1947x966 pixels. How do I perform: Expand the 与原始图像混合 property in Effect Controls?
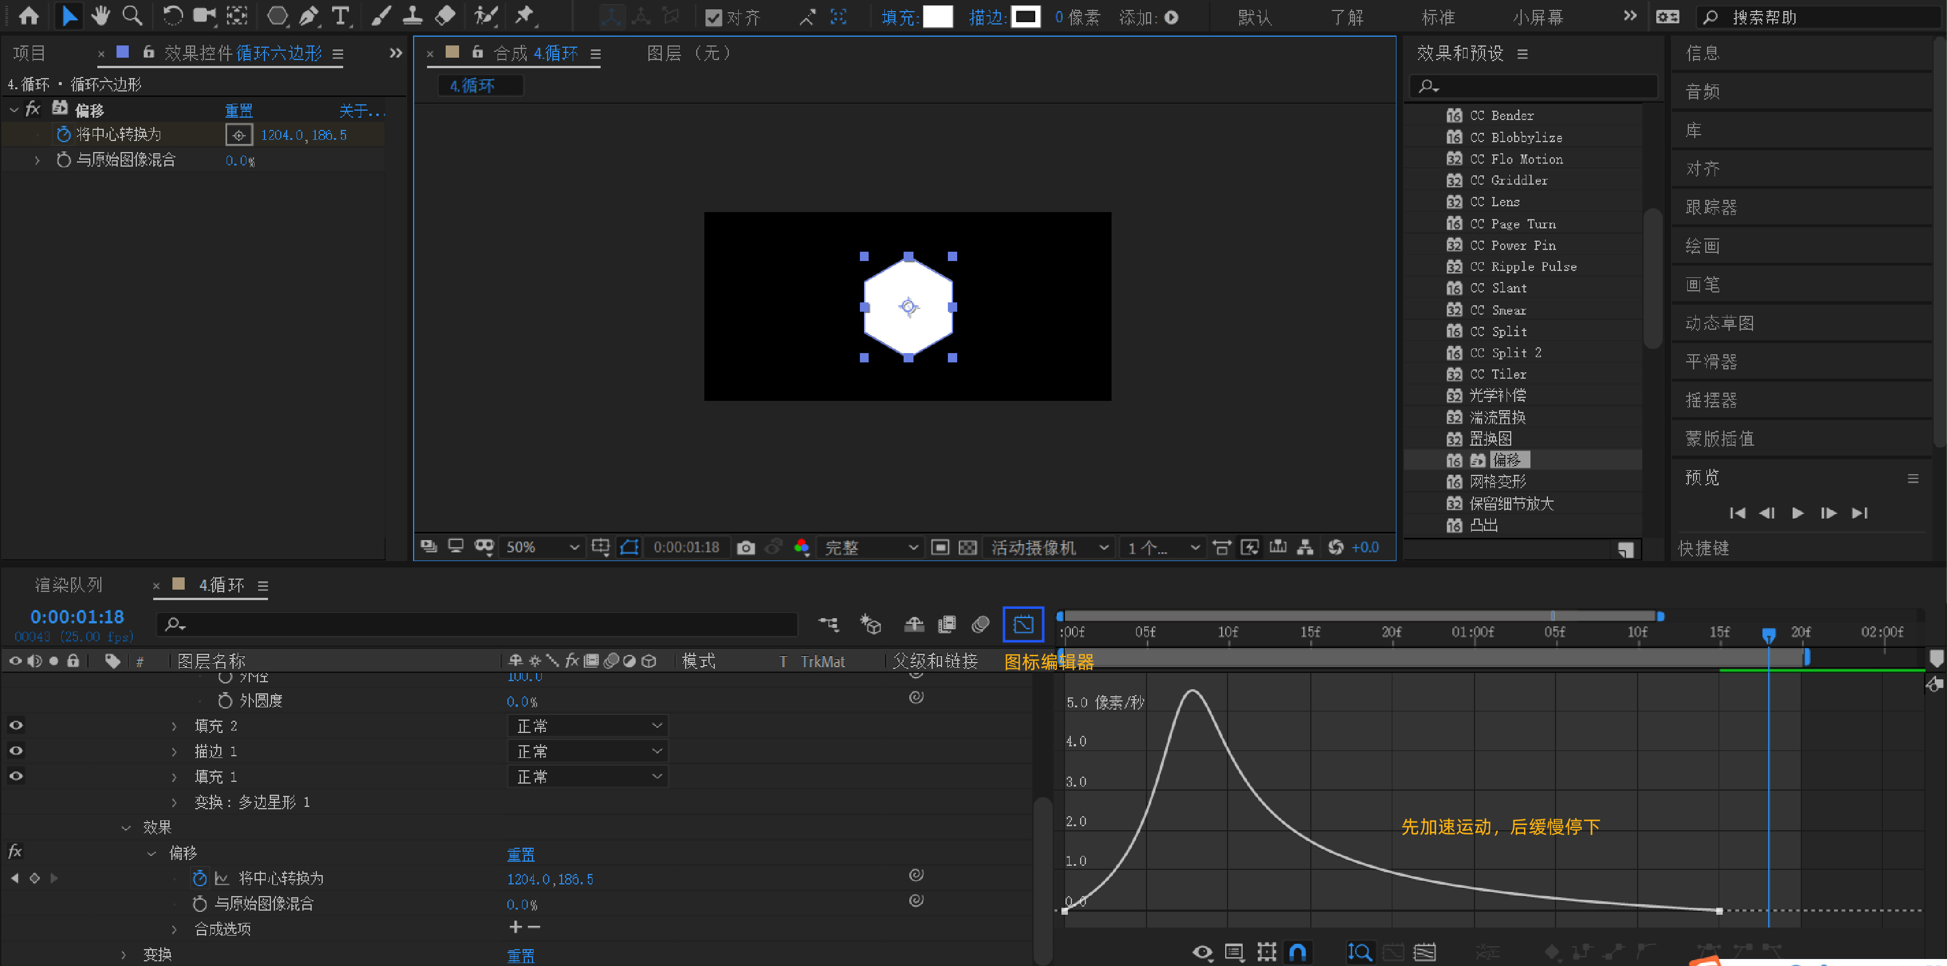[x=37, y=160]
